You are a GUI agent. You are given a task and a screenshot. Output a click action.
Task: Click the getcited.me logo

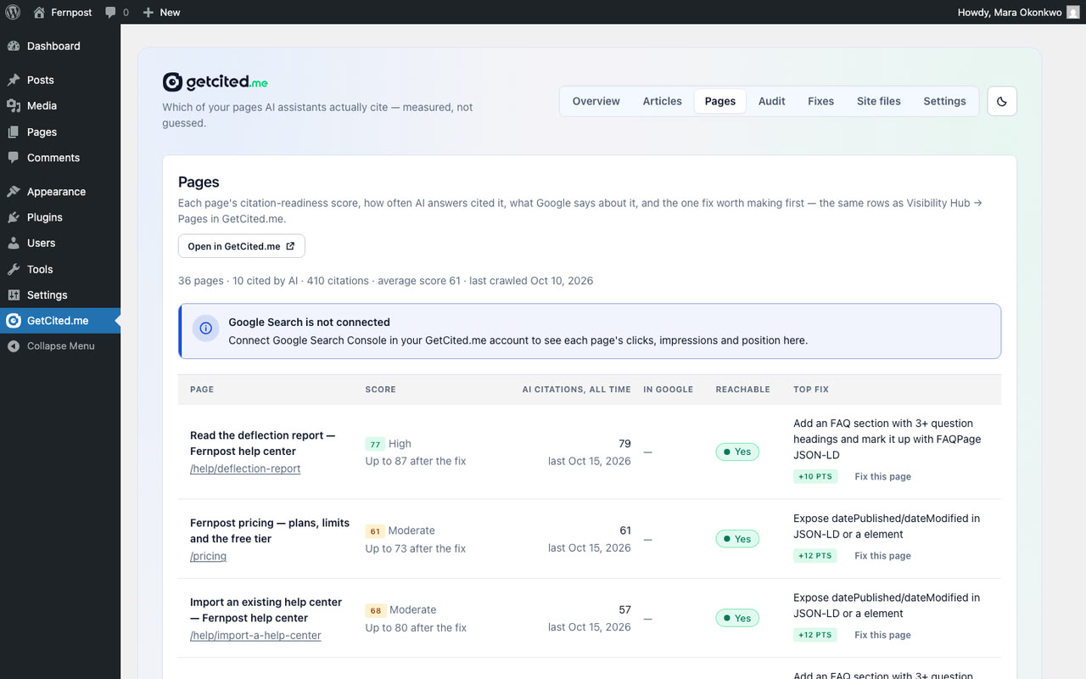(216, 81)
